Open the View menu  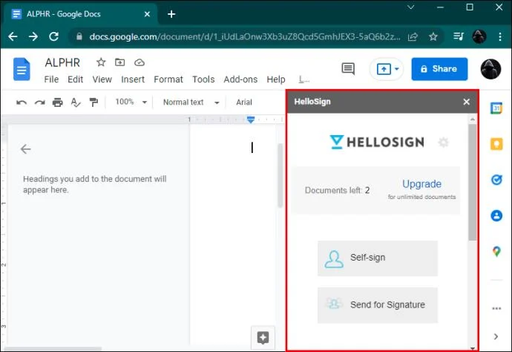pyautogui.click(x=102, y=79)
